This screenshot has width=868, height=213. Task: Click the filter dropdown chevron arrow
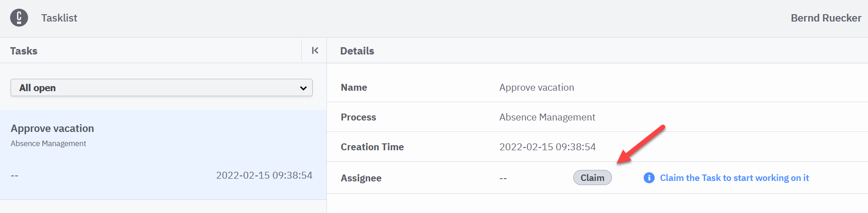pos(303,88)
